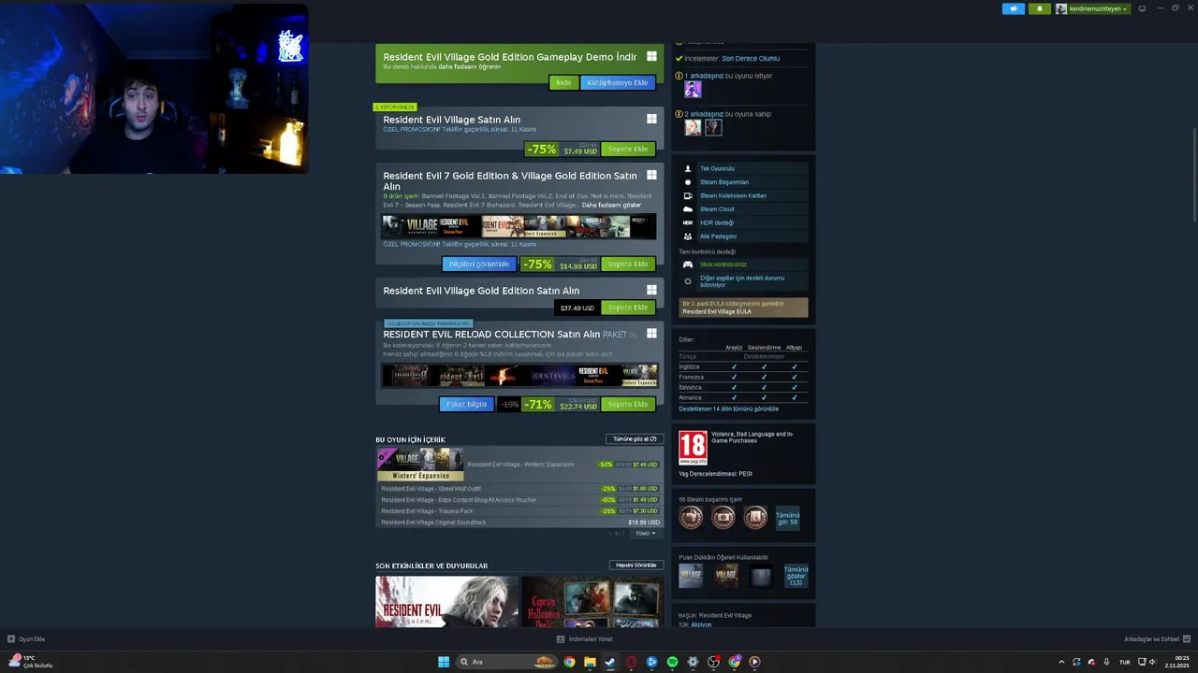Click the PEGI 18 rating badge

point(693,447)
